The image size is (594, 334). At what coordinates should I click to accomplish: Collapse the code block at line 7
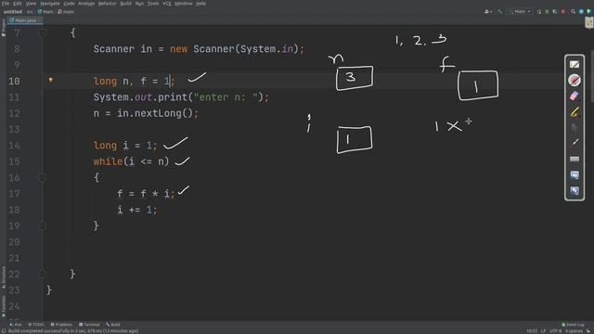pos(43,33)
